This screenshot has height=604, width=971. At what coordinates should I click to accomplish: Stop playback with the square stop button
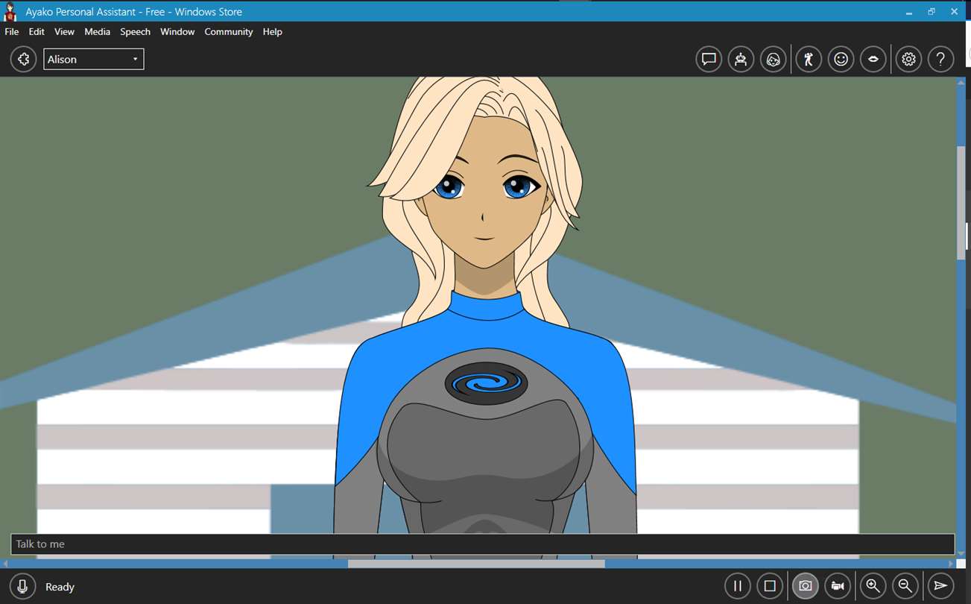771,586
